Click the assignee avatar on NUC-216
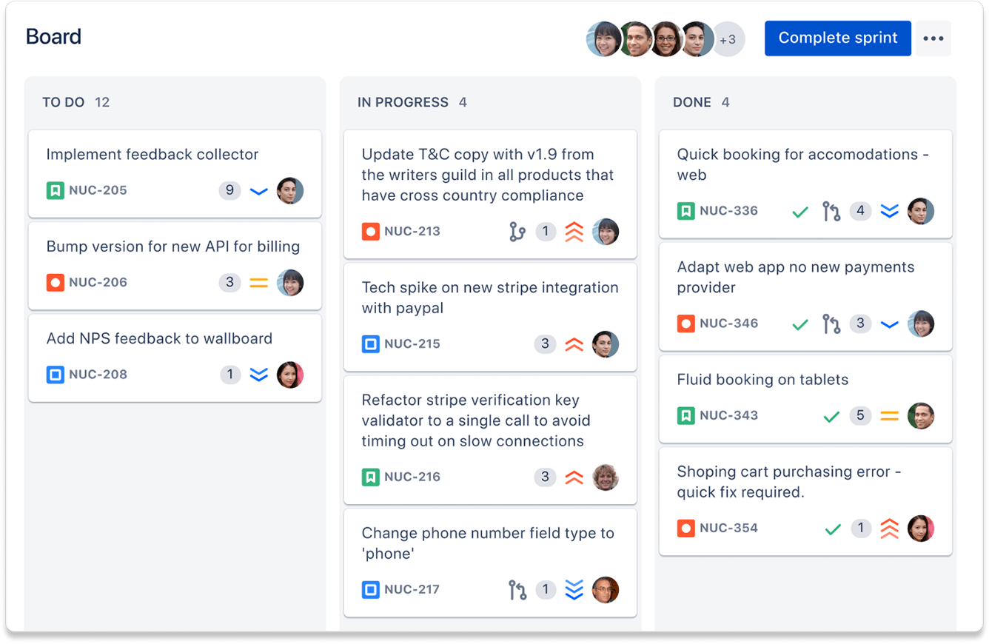The height and width of the screenshot is (644, 989). pos(607,477)
